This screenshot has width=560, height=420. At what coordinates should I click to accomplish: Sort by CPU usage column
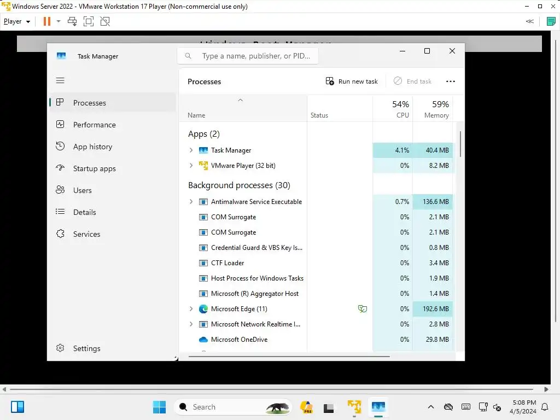click(393, 109)
